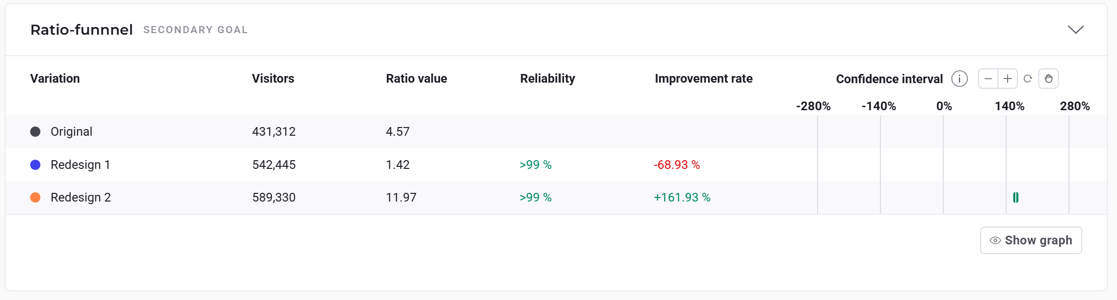Click the Improvement rate column header
Screen dimensions: 1117x300
click(x=703, y=79)
